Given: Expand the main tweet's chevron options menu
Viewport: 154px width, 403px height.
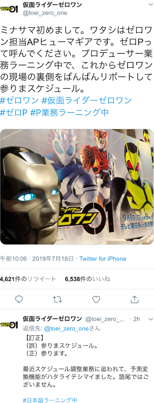Looking at the screenshot, I should point(150,5).
